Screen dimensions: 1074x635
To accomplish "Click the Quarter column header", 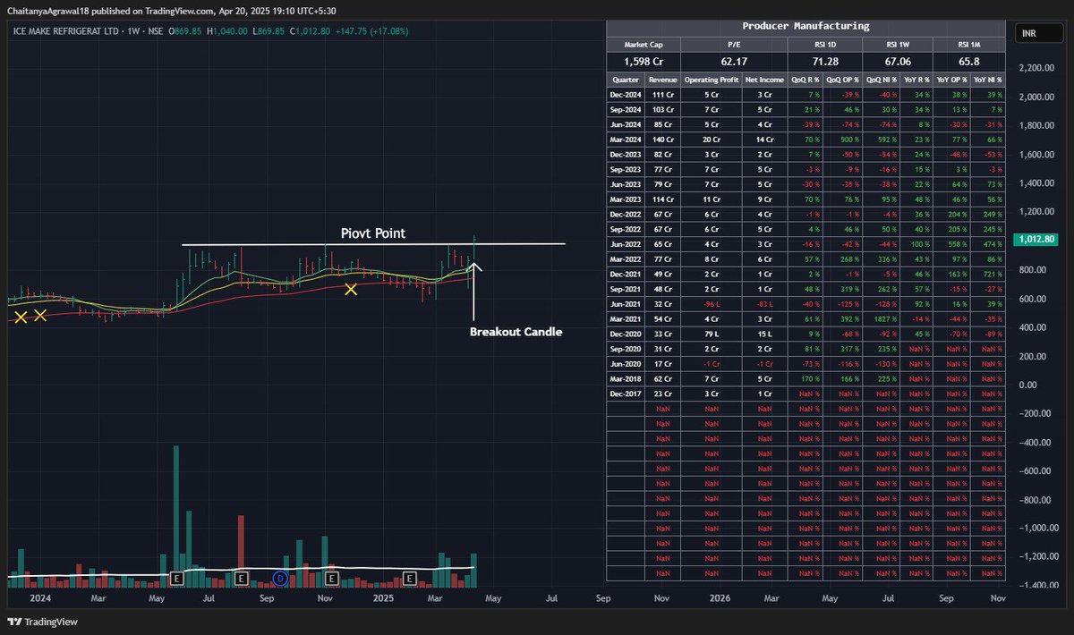I will point(626,80).
